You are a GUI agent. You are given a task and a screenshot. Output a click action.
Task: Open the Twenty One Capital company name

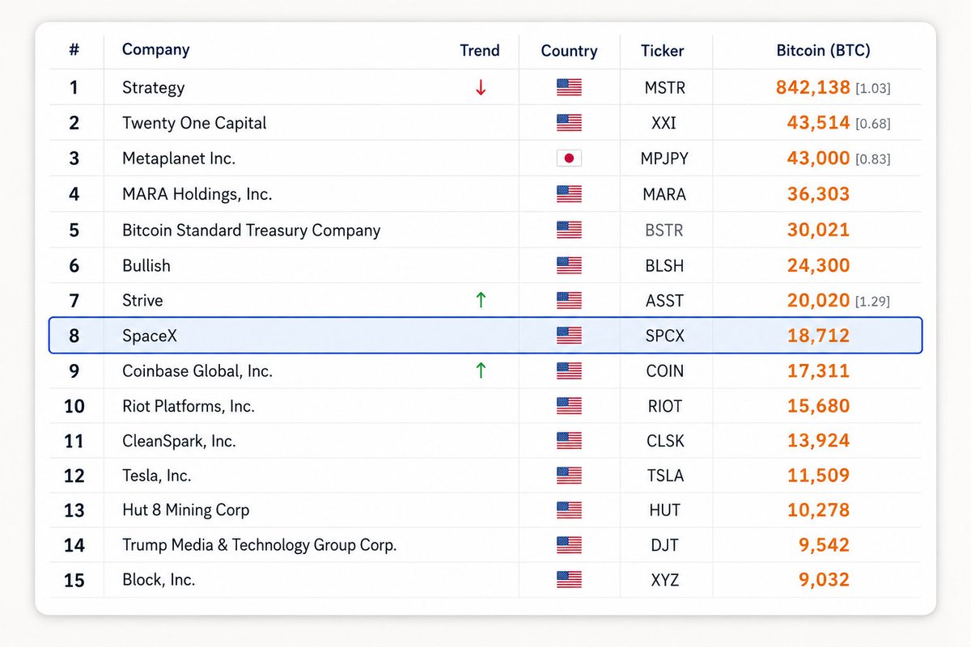pos(194,123)
